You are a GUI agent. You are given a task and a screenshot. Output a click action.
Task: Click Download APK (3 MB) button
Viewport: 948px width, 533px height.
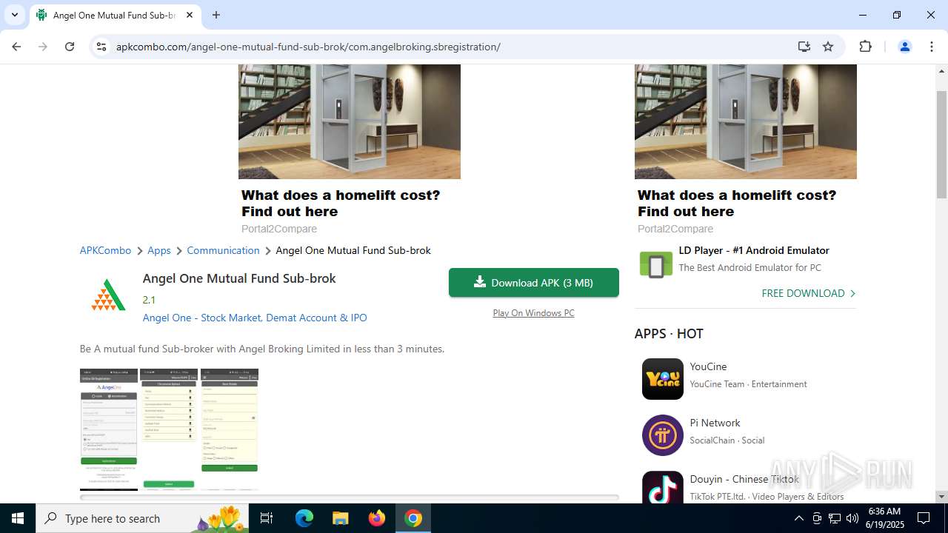(534, 283)
